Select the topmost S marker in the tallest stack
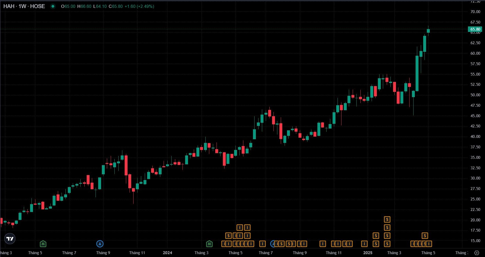The image size is (485, 257). point(387,219)
